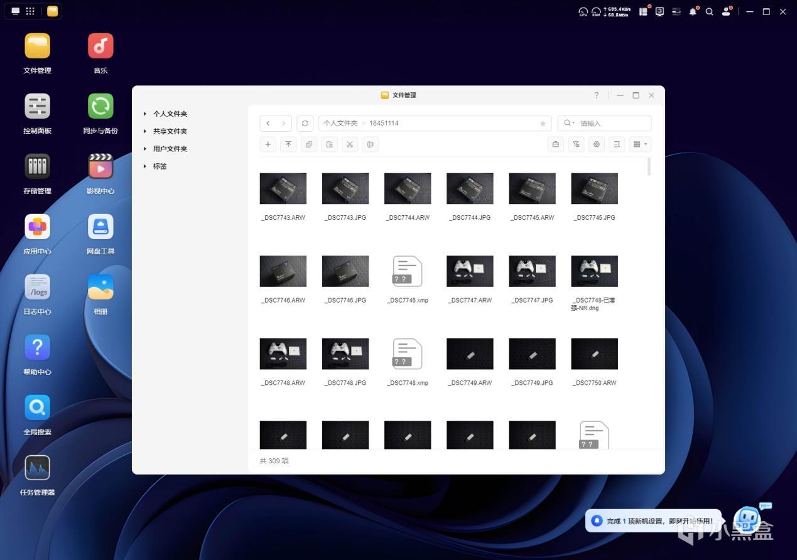Click the 请输入 search input field
Screen dimensions: 797x560
[604, 123]
